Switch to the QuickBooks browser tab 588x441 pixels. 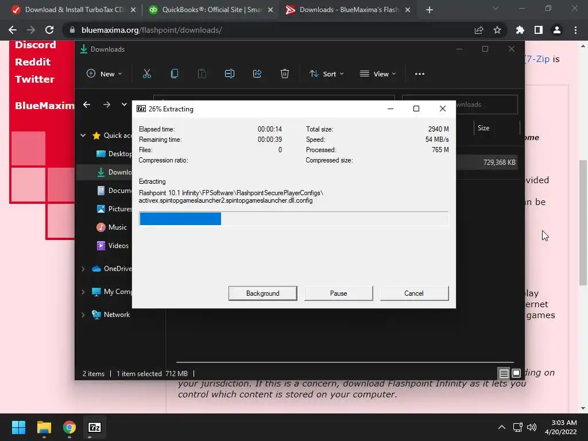point(211,10)
